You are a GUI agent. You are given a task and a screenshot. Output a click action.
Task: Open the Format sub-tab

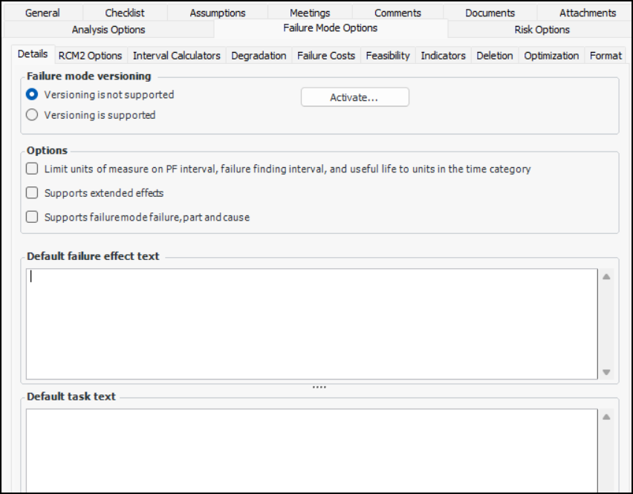(606, 55)
